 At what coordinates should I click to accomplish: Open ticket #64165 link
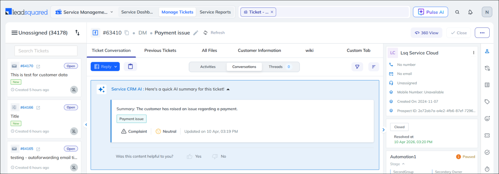click(27, 149)
